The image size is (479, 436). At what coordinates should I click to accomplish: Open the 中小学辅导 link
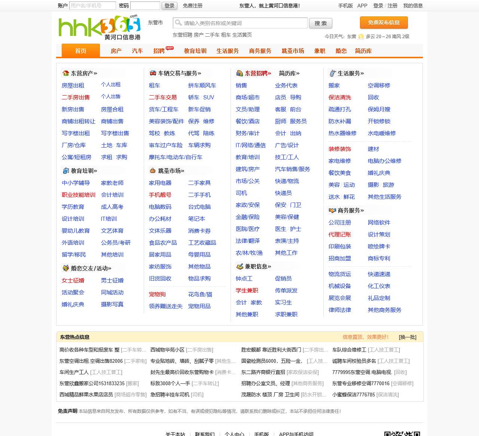76,183
